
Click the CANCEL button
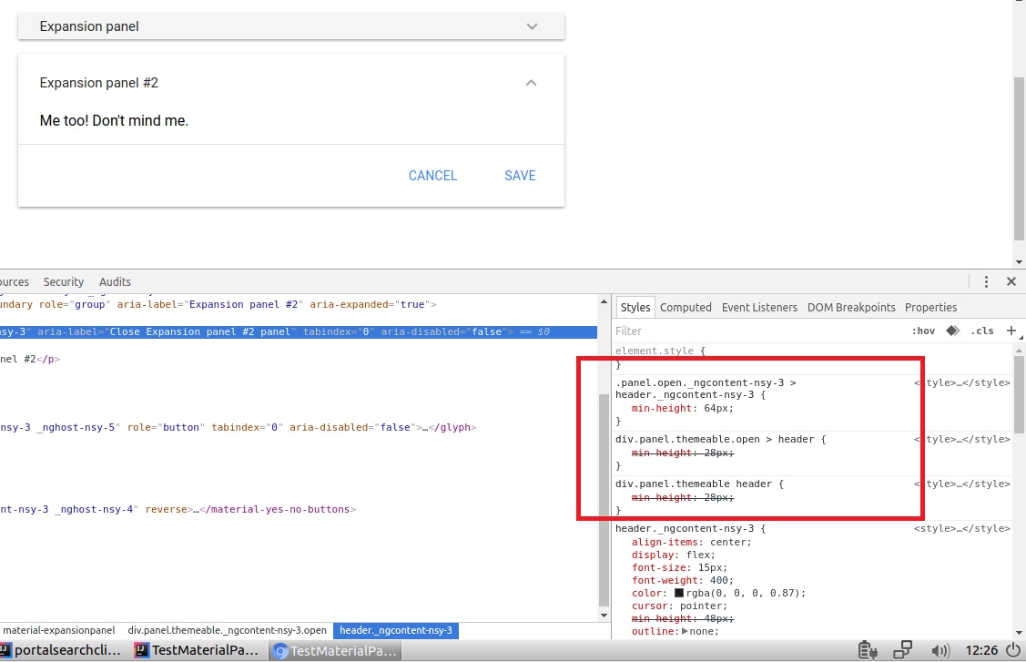[432, 176]
